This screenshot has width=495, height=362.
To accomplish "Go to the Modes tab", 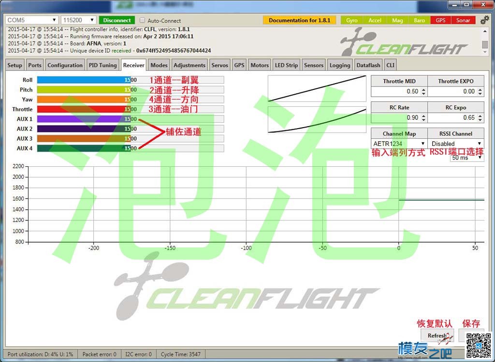I will pyautogui.click(x=159, y=65).
